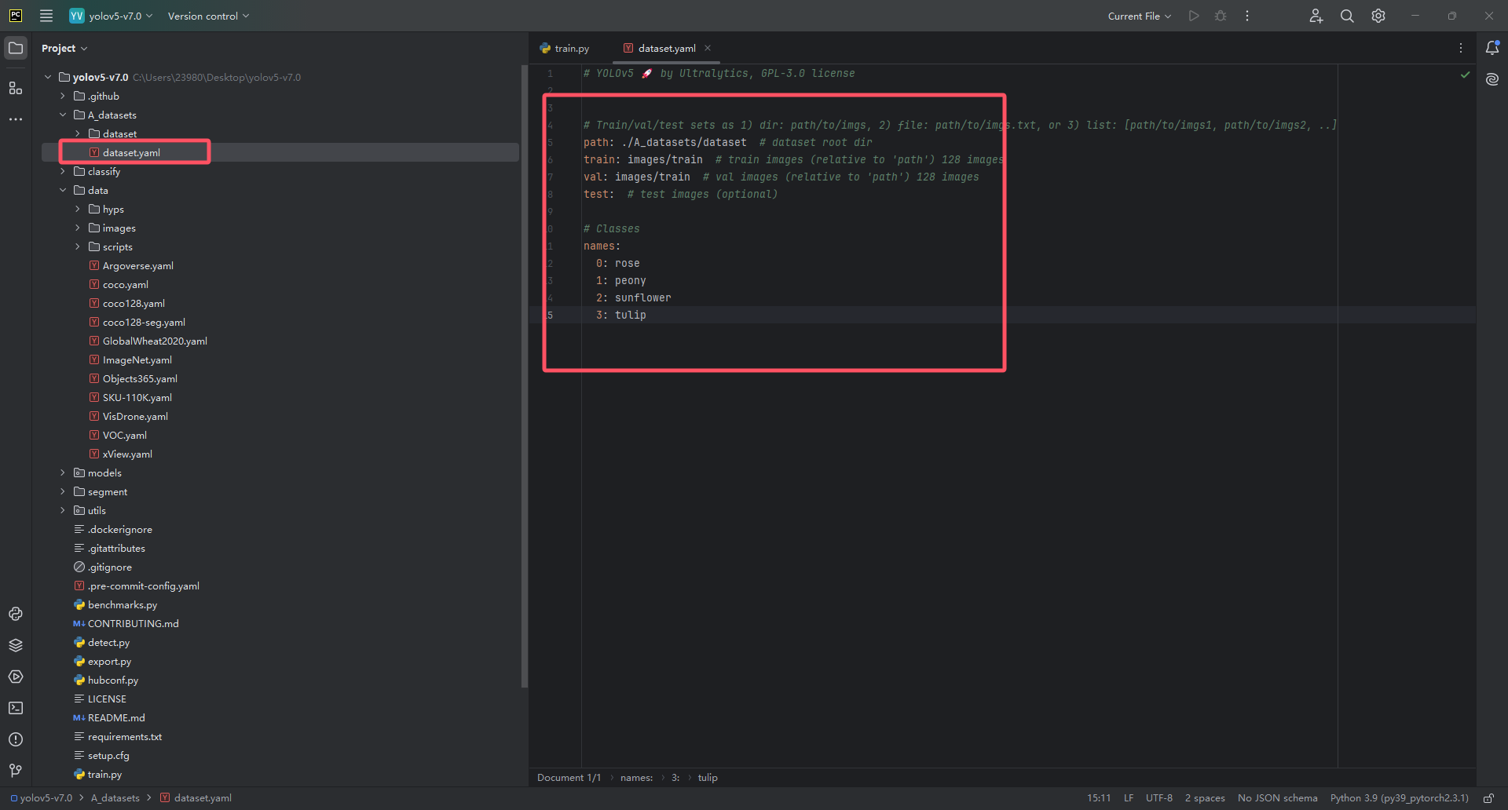This screenshot has width=1508, height=810.
Task: Change 2 spaces indent setting
Action: (1205, 798)
